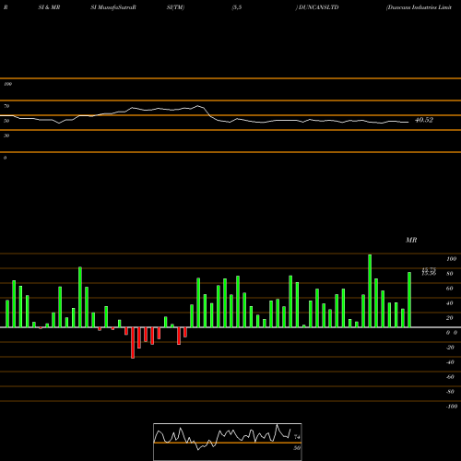Viewport: 461px width, 461px height.
Task: Click the RSI value 40.52 label
Action: pyautogui.click(x=424, y=120)
